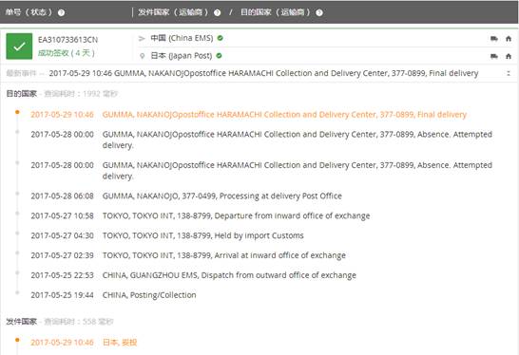
Task: Select the 2017-05-28 06:08 Processing at delivery Post Office event
Action: (186, 196)
